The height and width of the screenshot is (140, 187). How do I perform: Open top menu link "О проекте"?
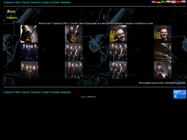point(9,2)
